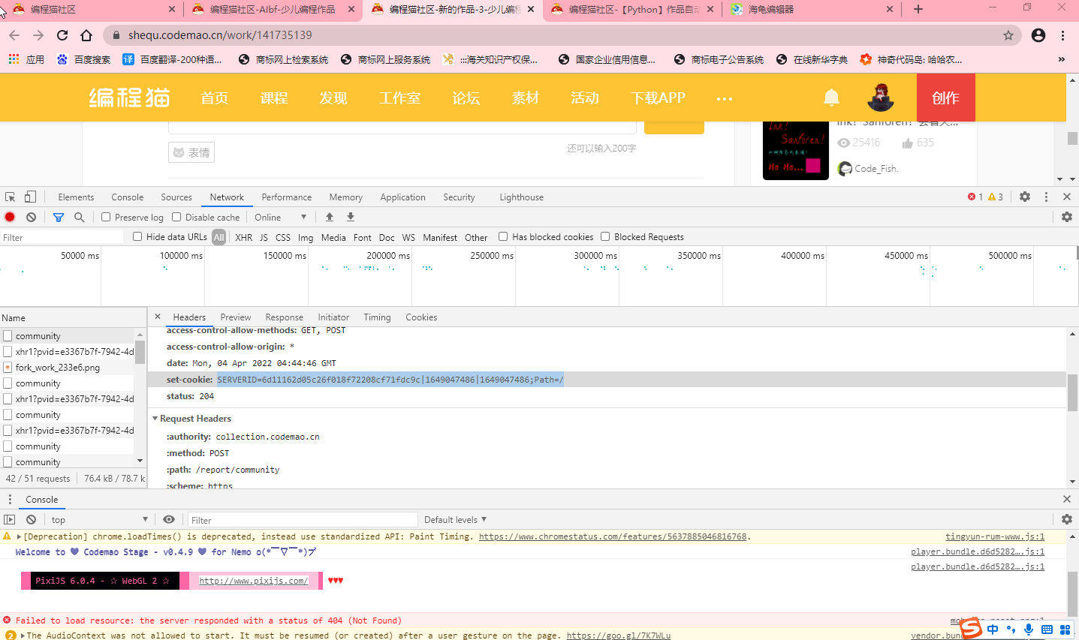Open the top JavaScript context dropdown
Image resolution: width=1079 pixels, height=640 pixels.
(x=99, y=519)
